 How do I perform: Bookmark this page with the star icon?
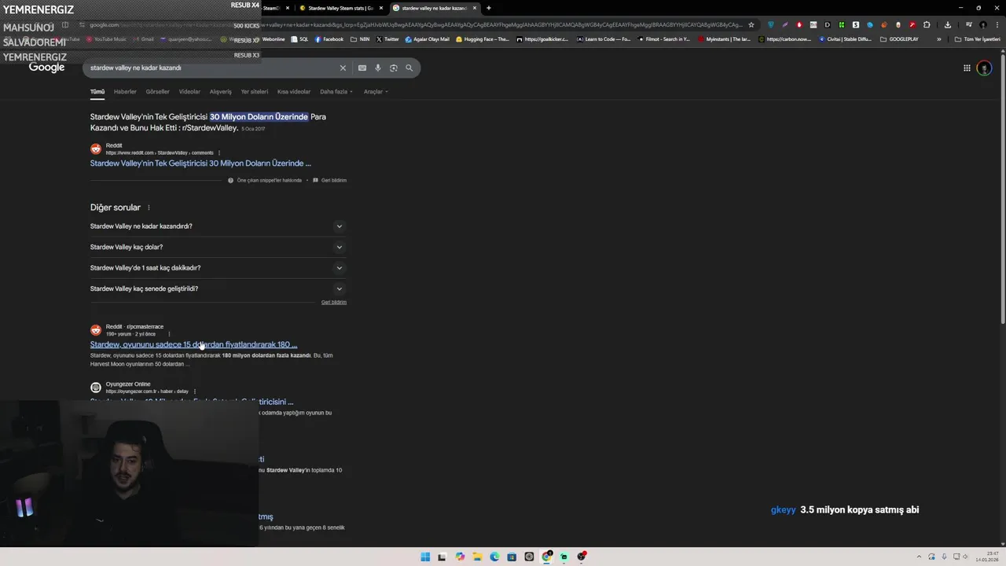tap(751, 24)
